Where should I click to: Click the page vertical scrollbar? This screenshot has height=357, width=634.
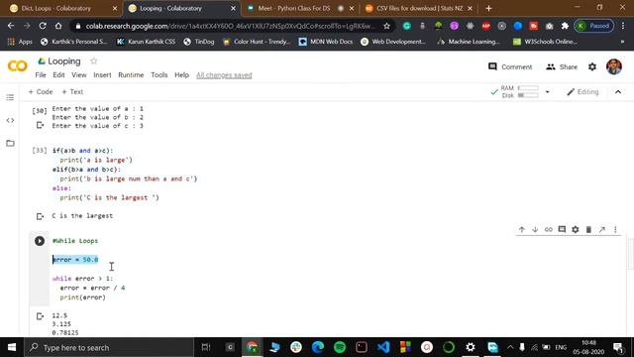pyautogui.click(x=630, y=254)
